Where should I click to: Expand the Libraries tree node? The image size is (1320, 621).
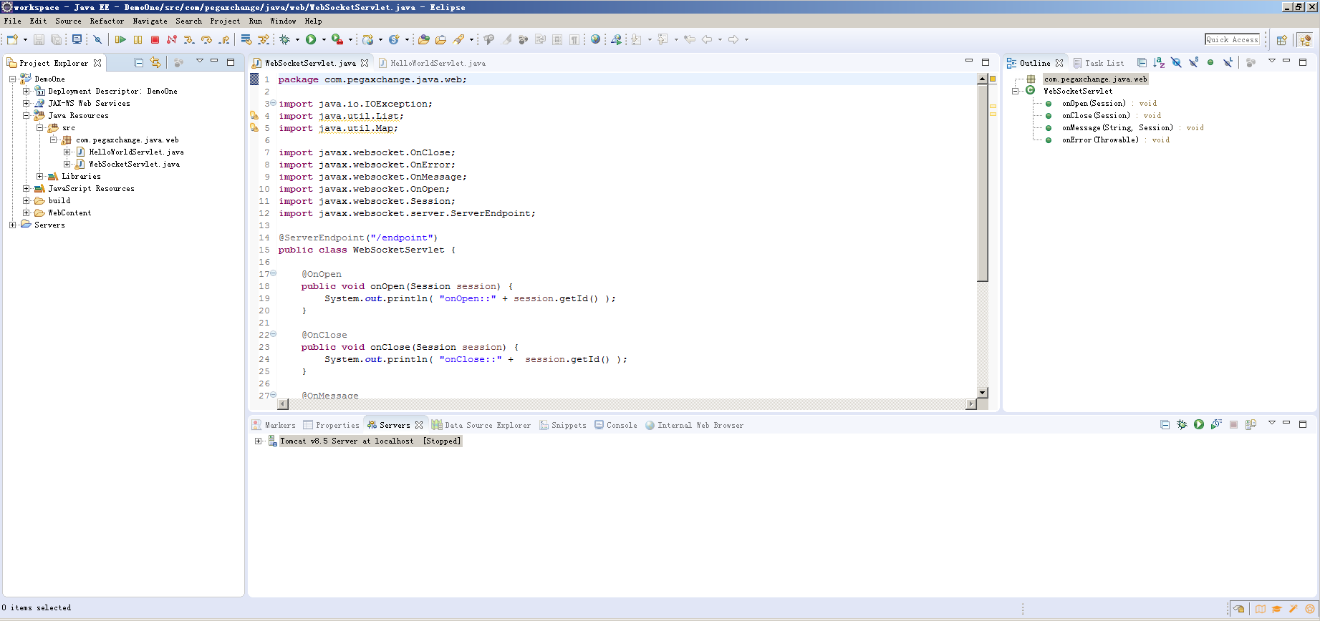click(39, 176)
